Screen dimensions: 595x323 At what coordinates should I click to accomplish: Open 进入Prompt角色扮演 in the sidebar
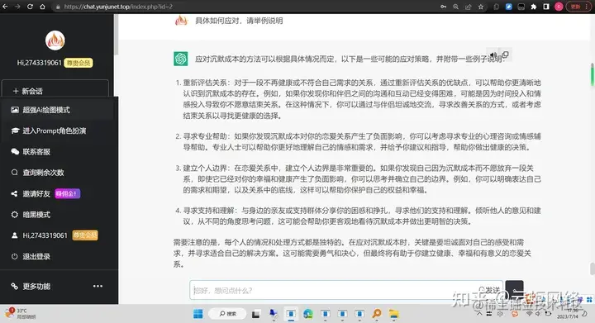click(57, 131)
